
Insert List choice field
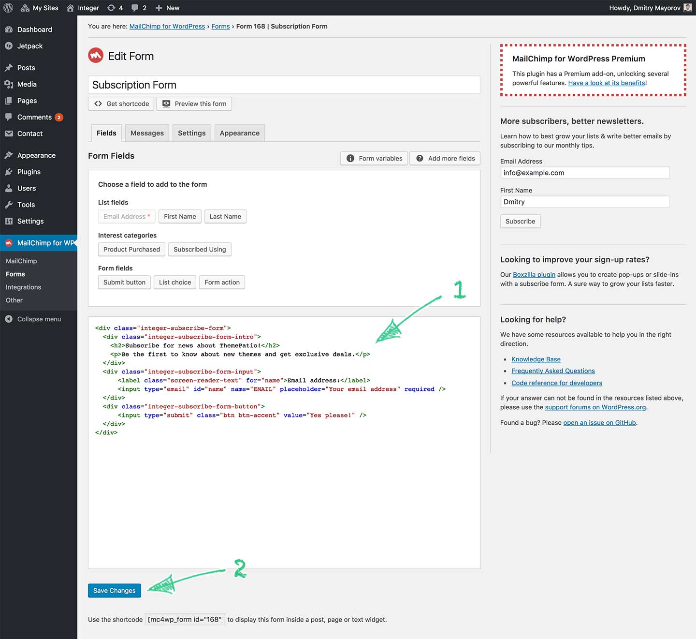(175, 282)
